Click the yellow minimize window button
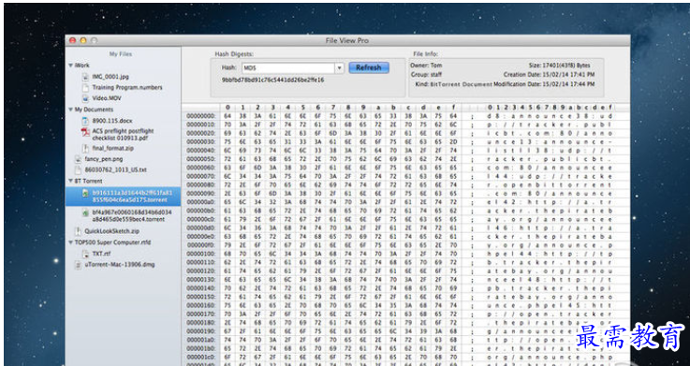This screenshot has width=690, height=366. (x=83, y=40)
